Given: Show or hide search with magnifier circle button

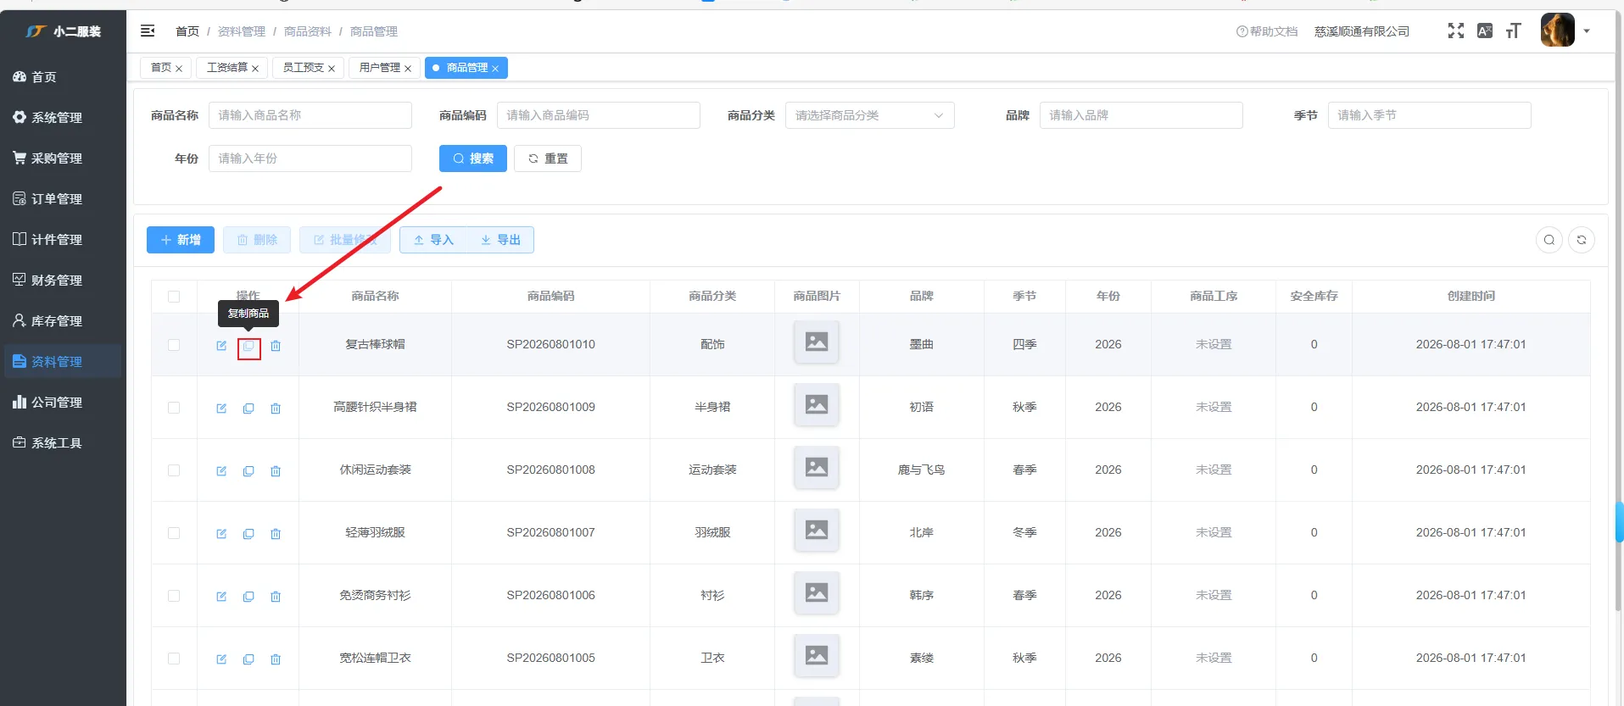Looking at the screenshot, I should (x=1549, y=240).
